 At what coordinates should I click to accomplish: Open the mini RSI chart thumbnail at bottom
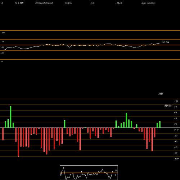click(89, 172)
